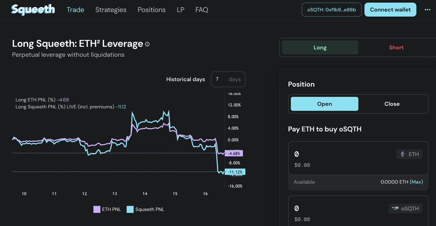Click the Squeeth logo
This screenshot has width=436, height=226.
coord(33,10)
